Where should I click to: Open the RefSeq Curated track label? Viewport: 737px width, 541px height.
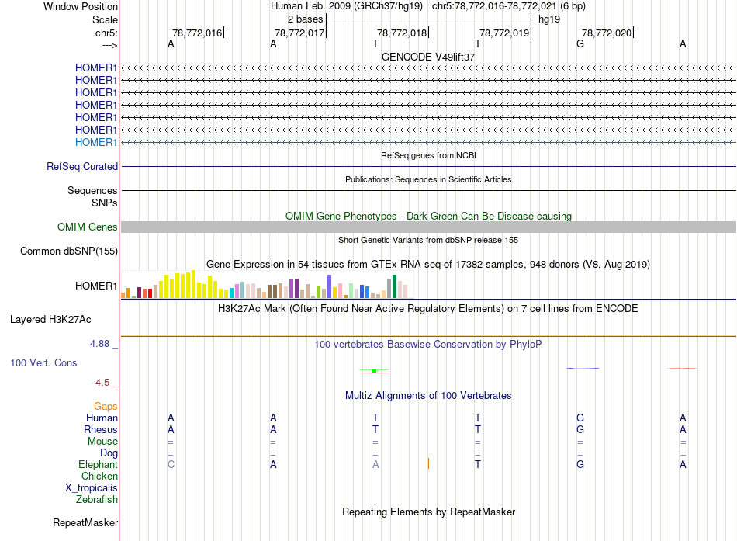pyautogui.click(x=82, y=167)
